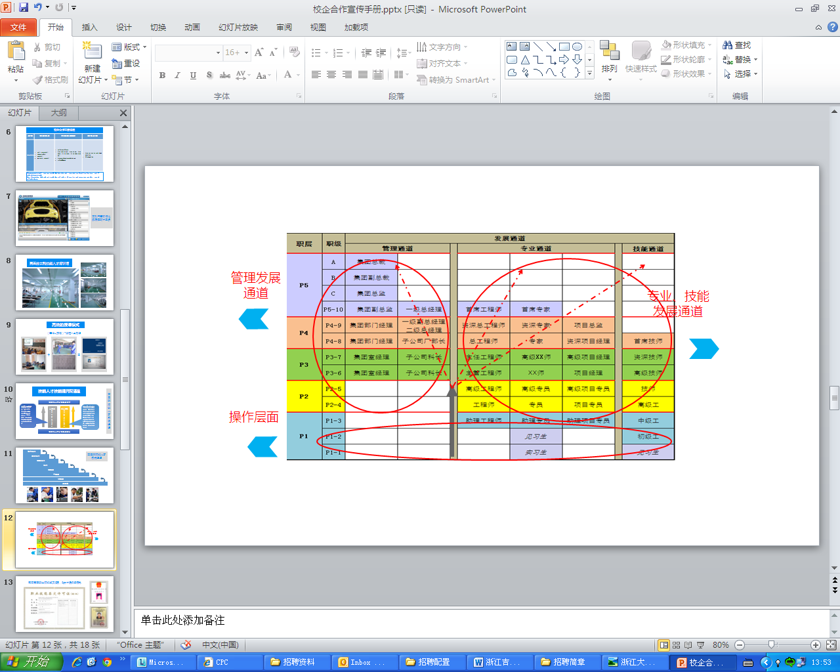Select the rectangle shape in the shapes gallery

[x=564, y=47]
